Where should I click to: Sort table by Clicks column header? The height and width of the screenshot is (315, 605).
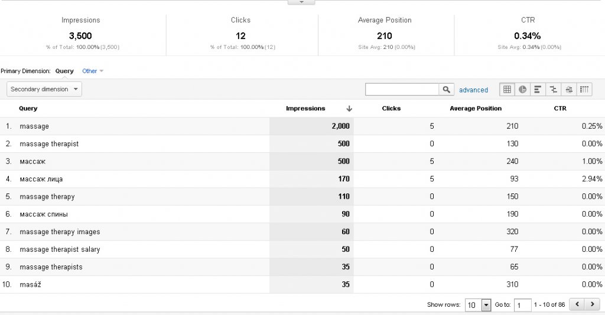click(x=391, y=109)
